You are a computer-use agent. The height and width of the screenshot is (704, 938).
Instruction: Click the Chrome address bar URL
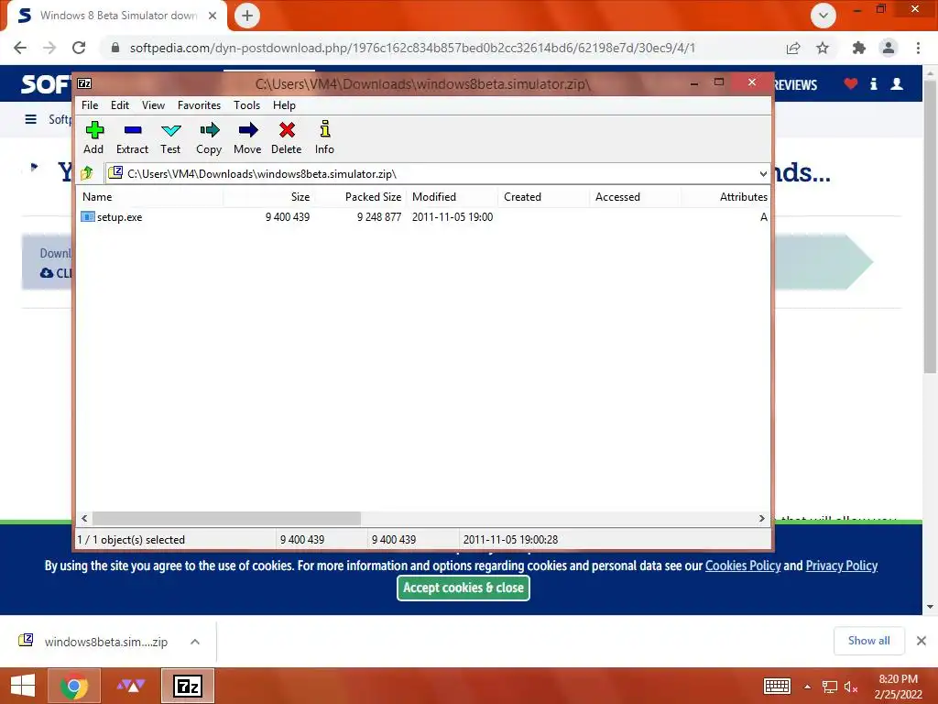[412, 48]
